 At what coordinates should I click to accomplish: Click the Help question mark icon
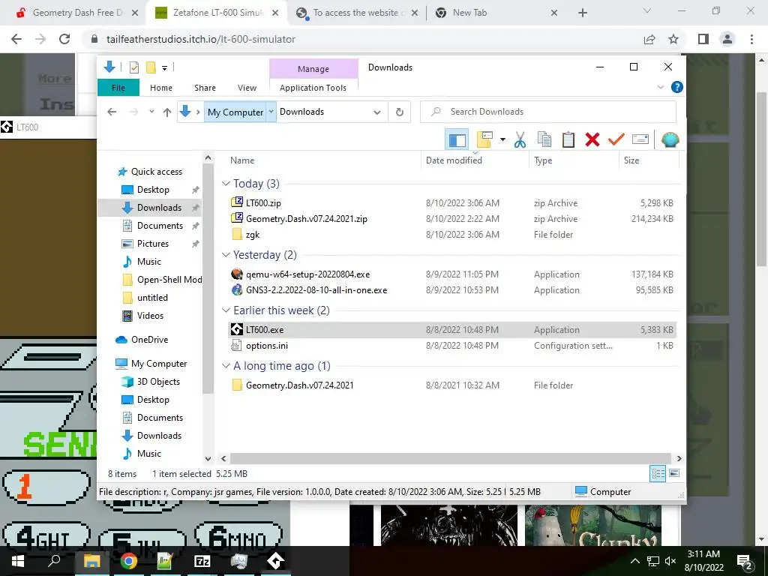click(677, 87)
